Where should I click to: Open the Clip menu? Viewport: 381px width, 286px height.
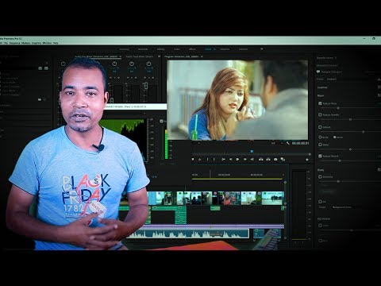point(6,43)
